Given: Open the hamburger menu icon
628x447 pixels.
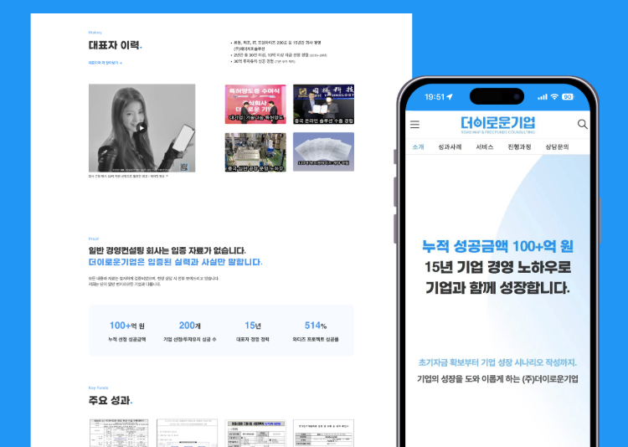Looking at the screenshot, I should pos(415,125).
